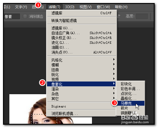Click the 像素 unit field
The height and width of the screenshot is (128, 158).
tap(12, 16)
